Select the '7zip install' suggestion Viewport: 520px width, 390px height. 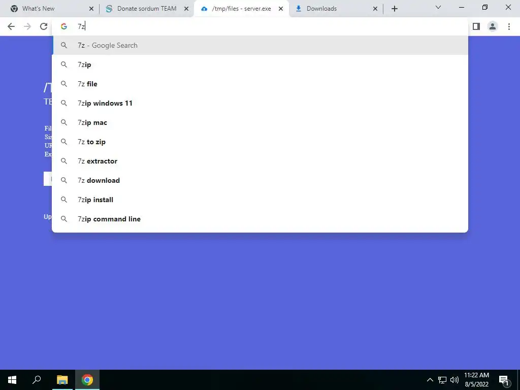(x=260, y=200)
